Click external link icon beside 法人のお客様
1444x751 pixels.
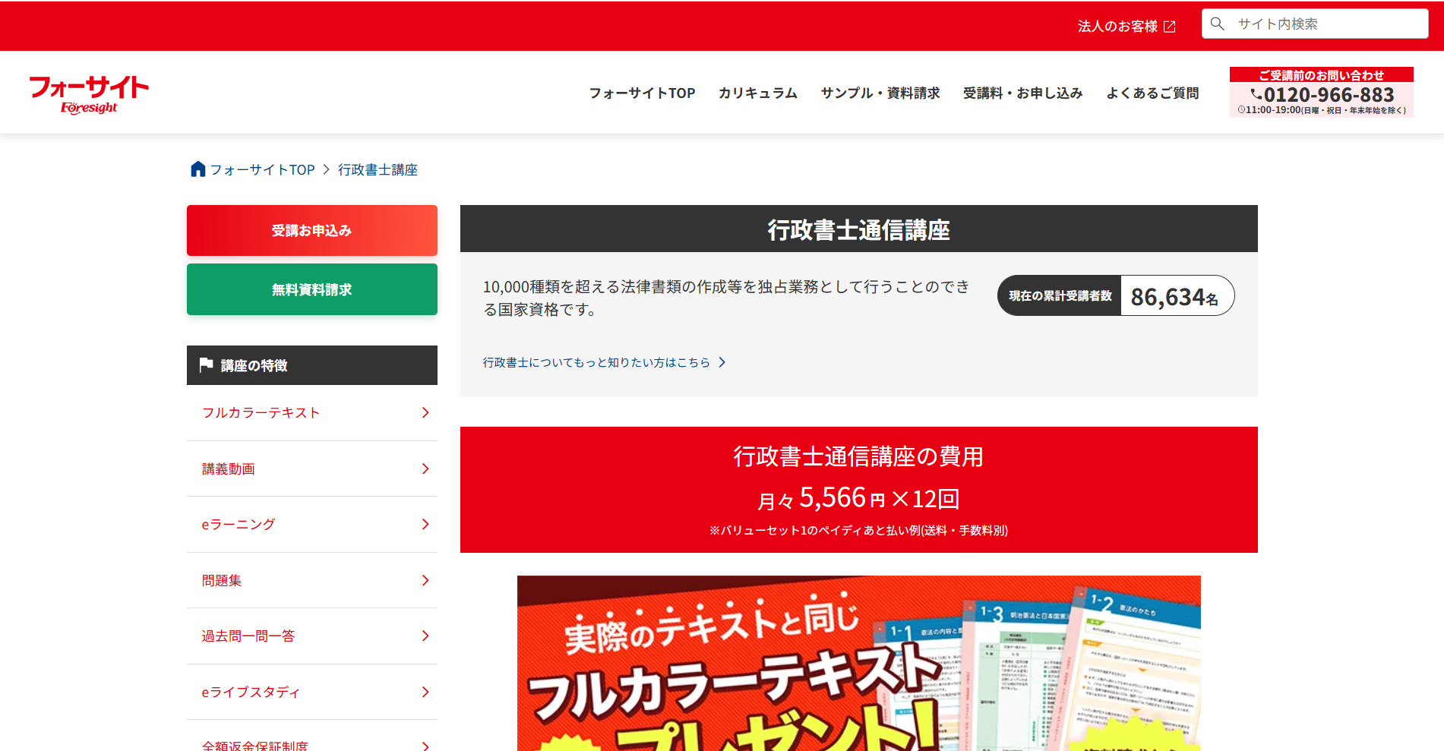(1170, 27)
